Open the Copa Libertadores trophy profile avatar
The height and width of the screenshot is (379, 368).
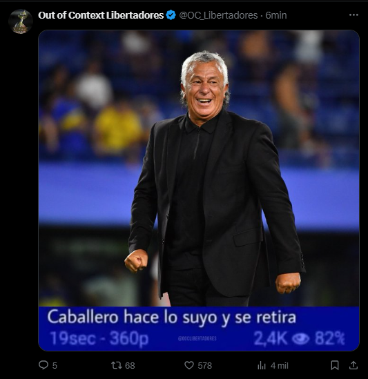click(21, 21)
